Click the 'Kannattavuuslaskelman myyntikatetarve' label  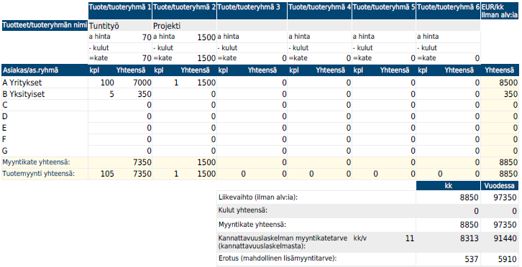[283, 238]
